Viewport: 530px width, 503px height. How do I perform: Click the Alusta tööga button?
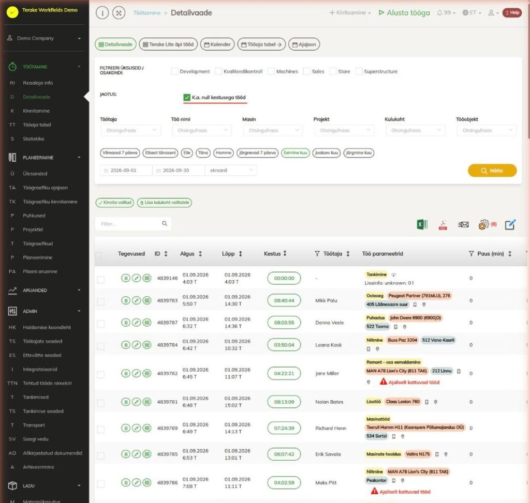(404, 13)
